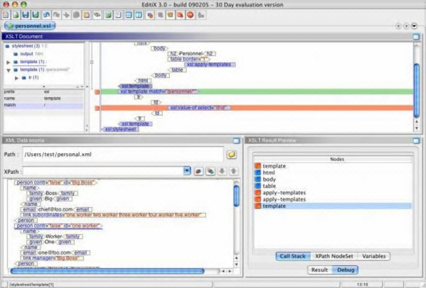Viewport: 426px width, 288px height.
Task: Expand the tr (1) tree node
Action: (17, 78)
